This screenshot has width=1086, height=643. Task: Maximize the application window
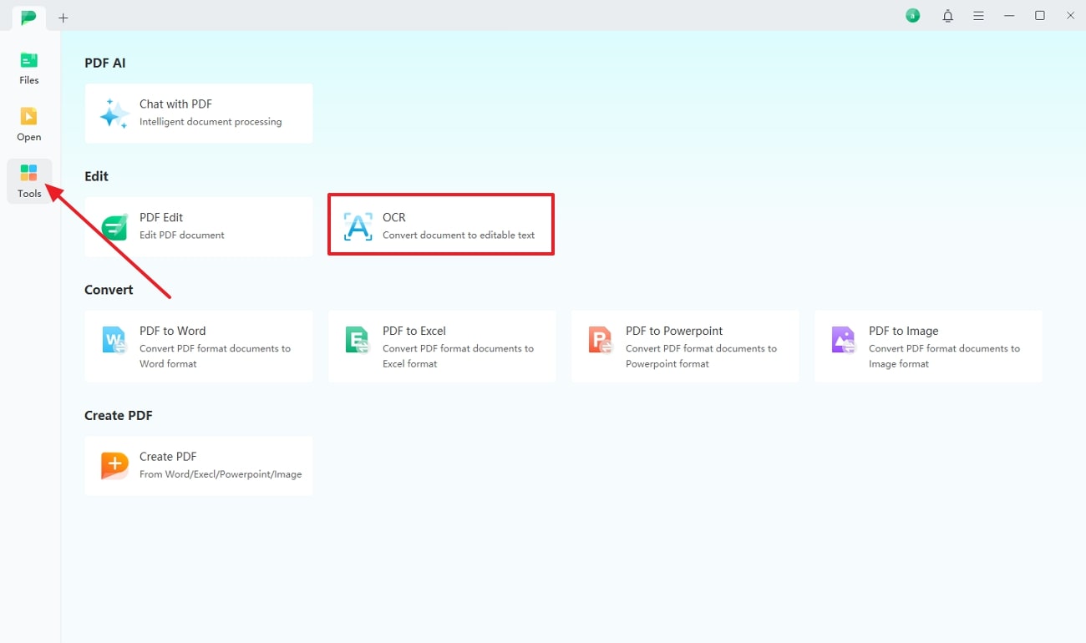[1040, 16]
